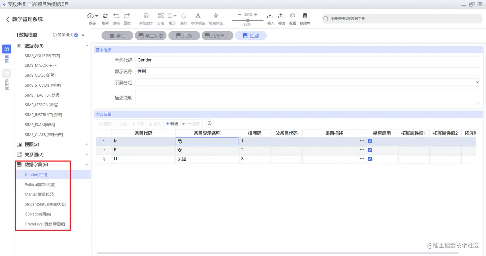
Task: Select the 菱形 (diamond) shape tool
Action: [184, 15]
